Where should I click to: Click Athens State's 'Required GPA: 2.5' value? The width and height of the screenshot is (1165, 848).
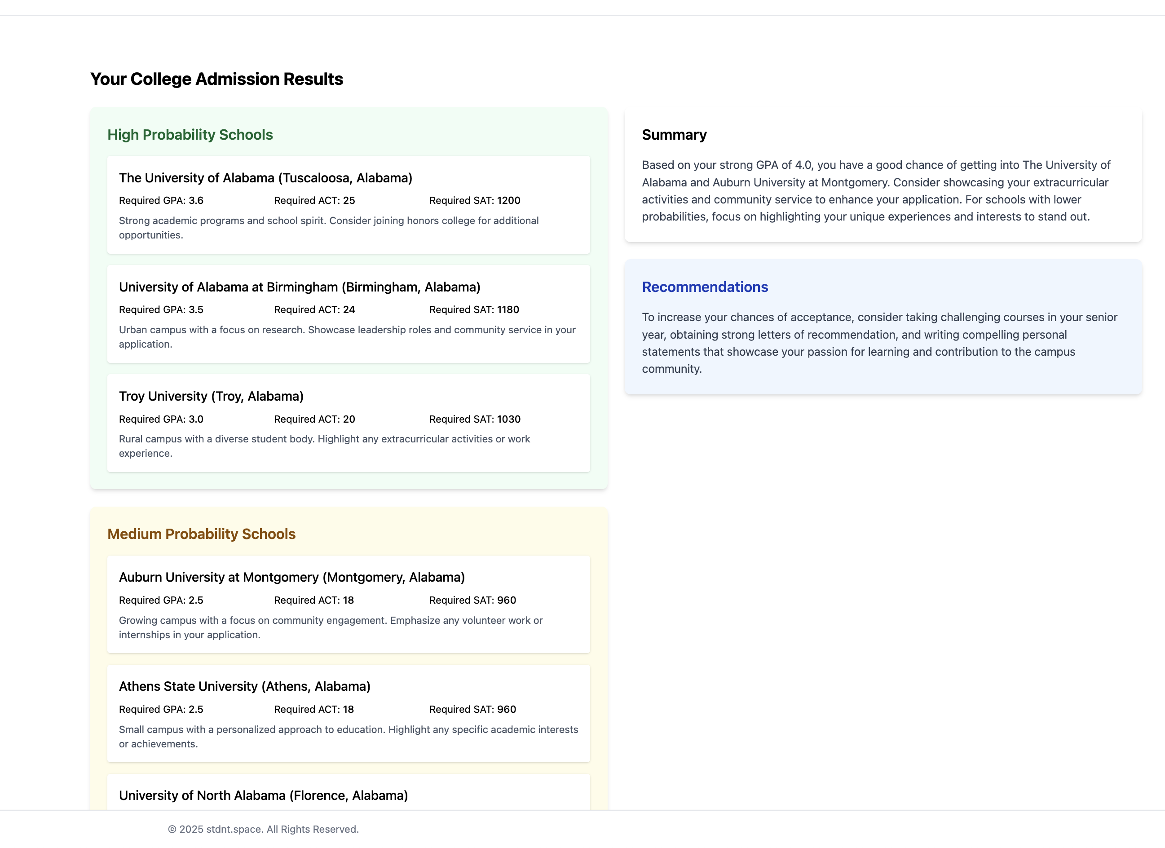161,709
